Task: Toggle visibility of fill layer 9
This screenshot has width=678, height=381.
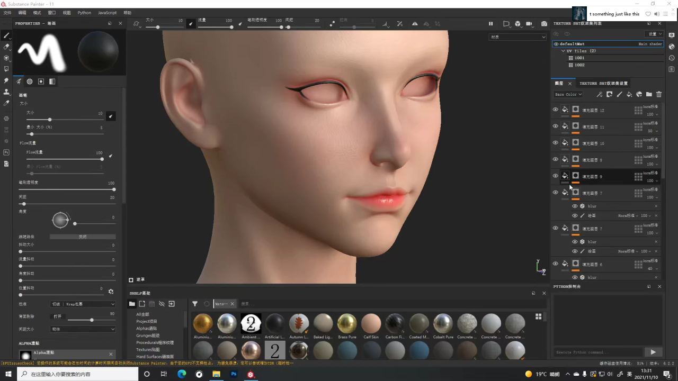Action: pos(555,176)
